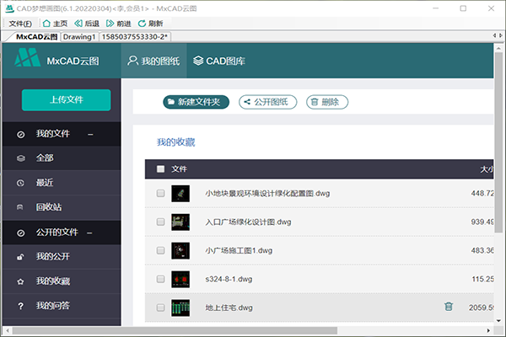Switch to the Drawing1 tab
This screenshot has height=337, width=506.
pyautogui.click(x=79, y=38)
